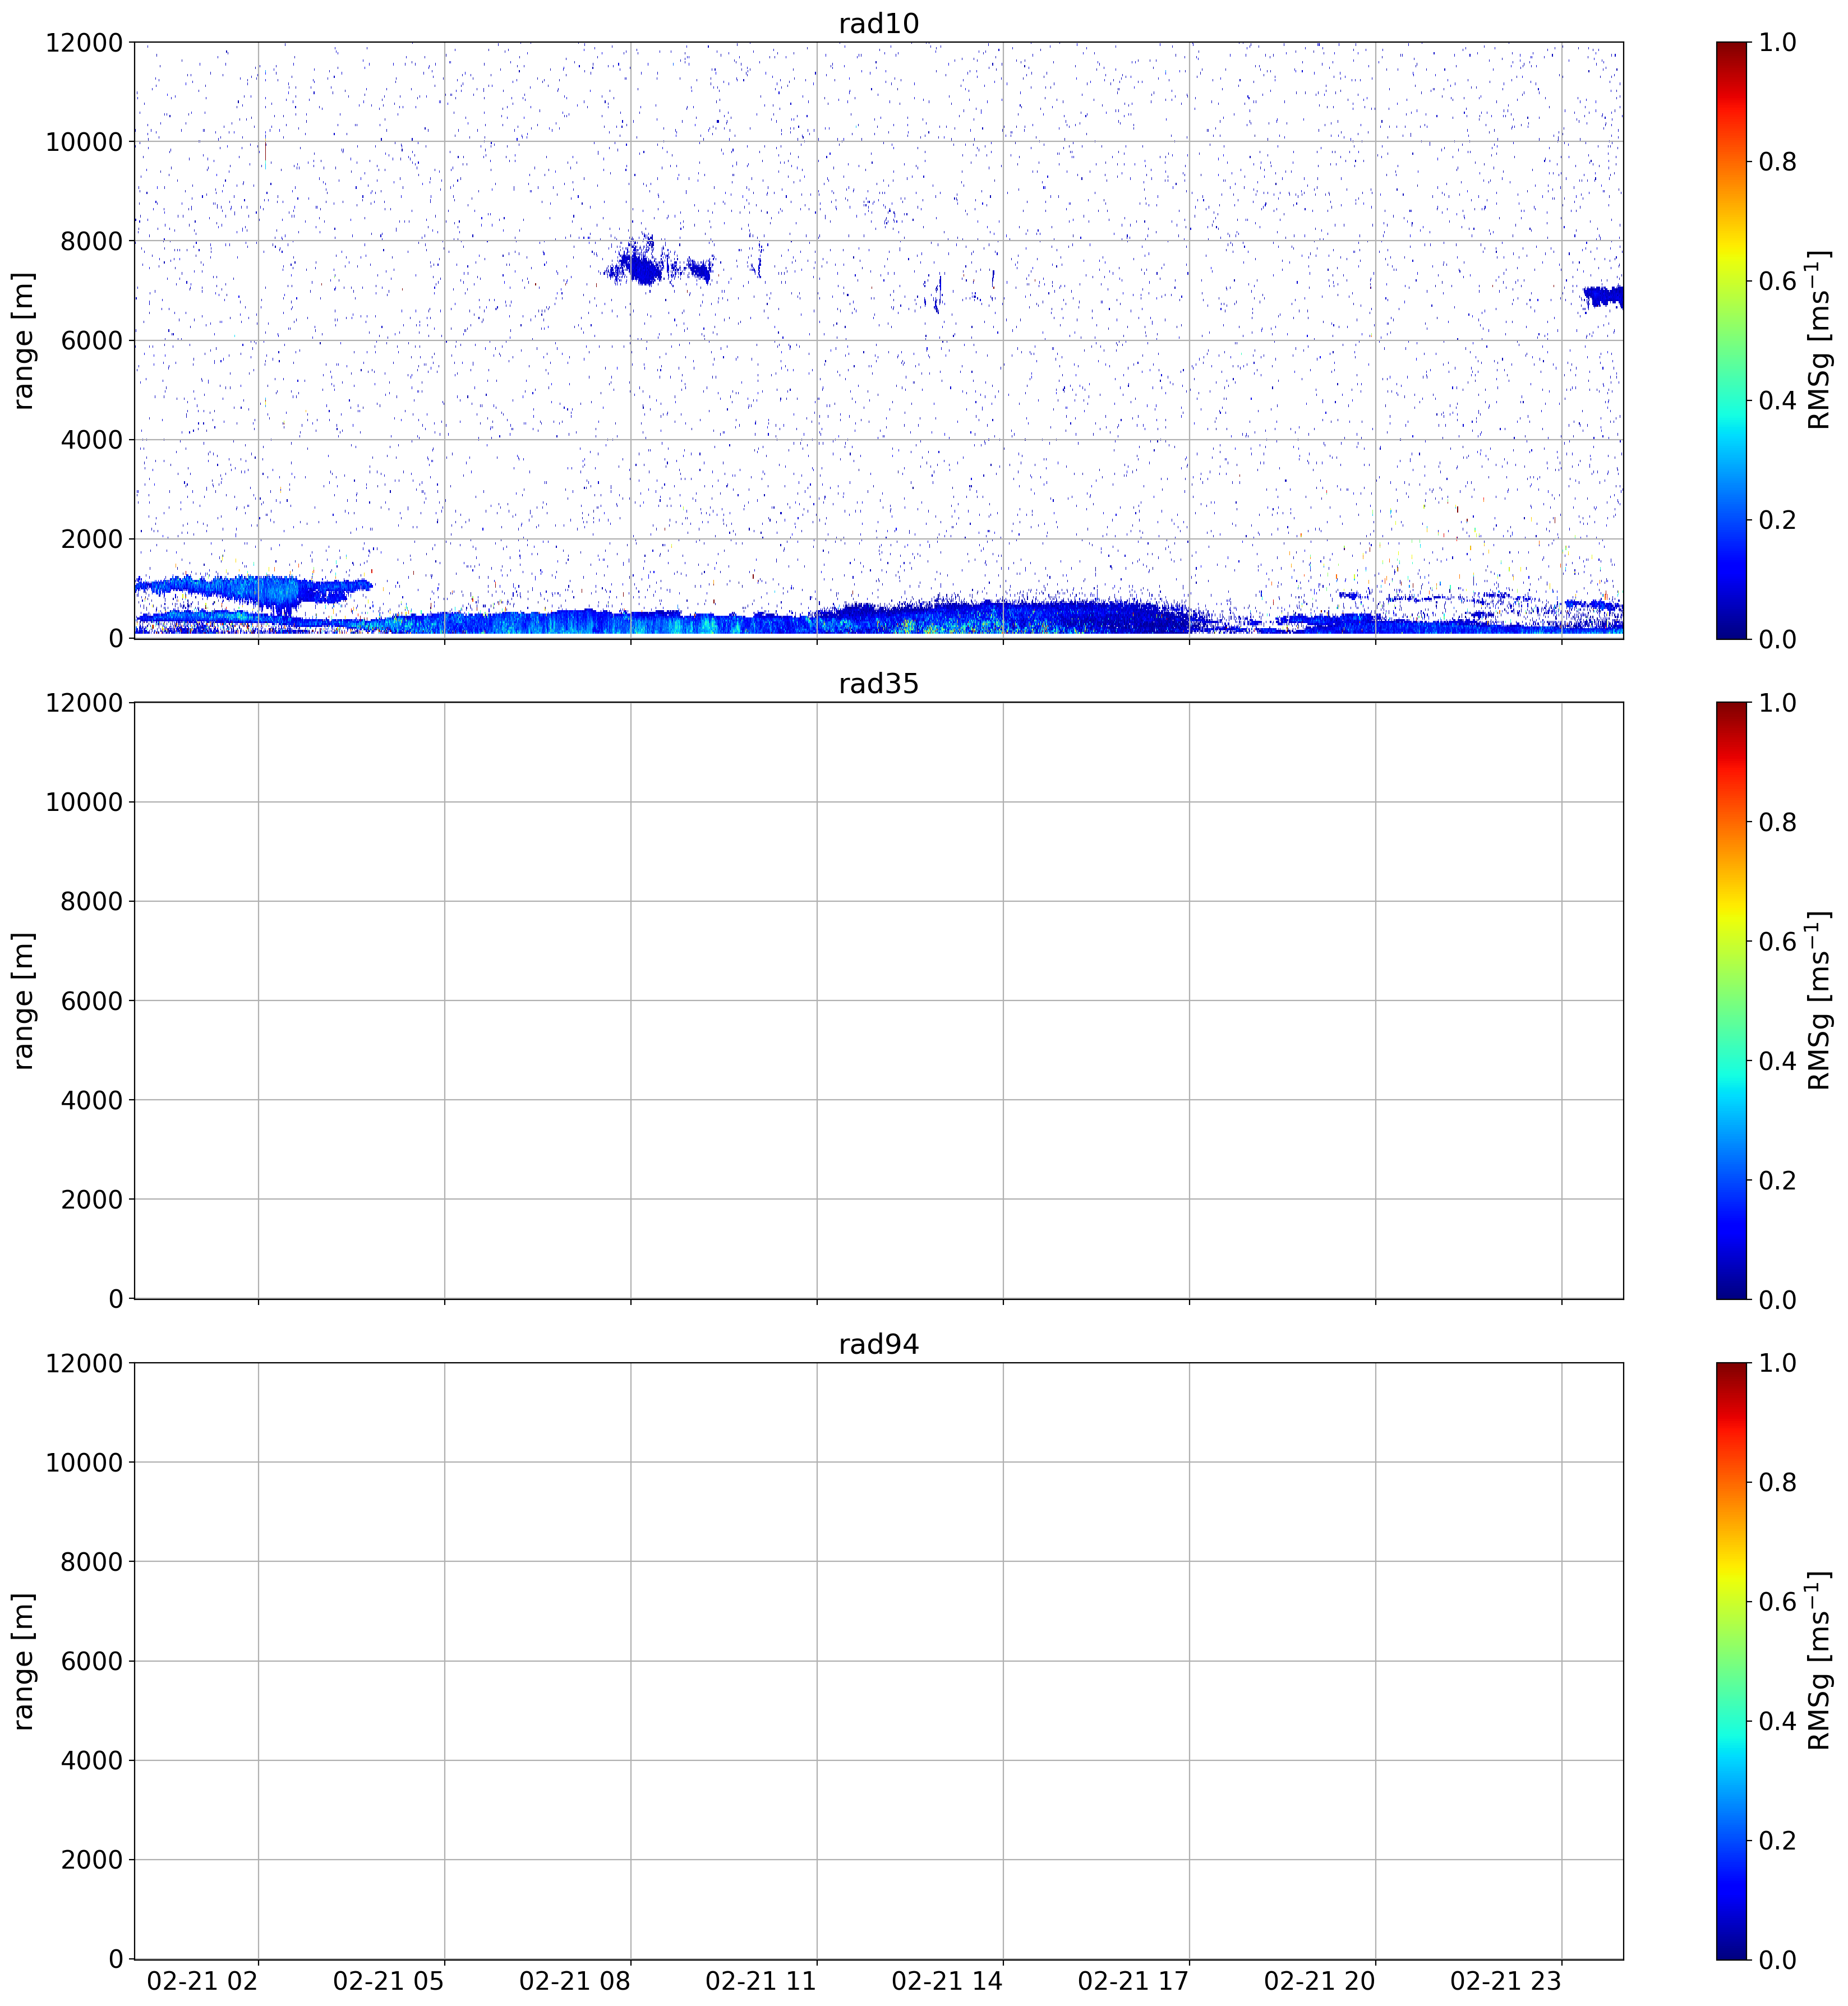
Task: Click the 6000 tick on rad10 y-axis
Action: 91,341
